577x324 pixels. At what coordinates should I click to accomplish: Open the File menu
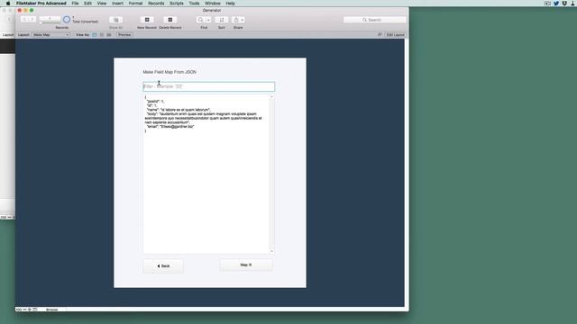(75, 4)
